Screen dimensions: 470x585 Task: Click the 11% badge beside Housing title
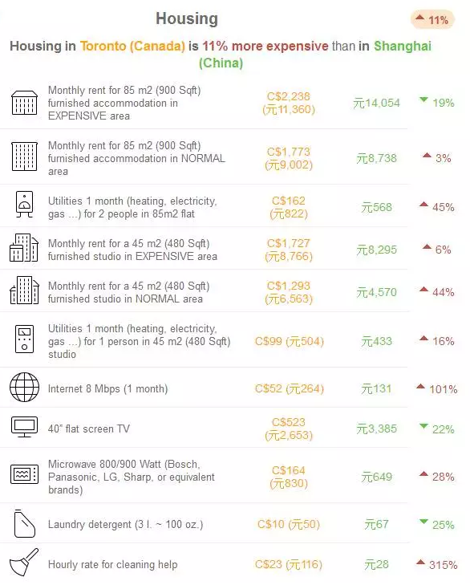pyautogui.click(x=432, y=20)
